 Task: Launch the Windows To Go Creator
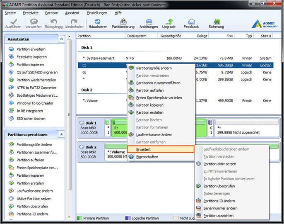(x=35, y=103)
